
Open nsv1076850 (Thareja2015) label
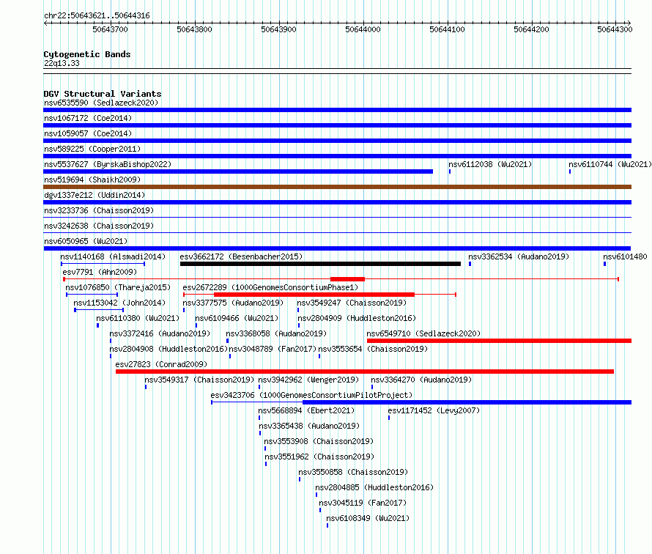pos(118,287)
